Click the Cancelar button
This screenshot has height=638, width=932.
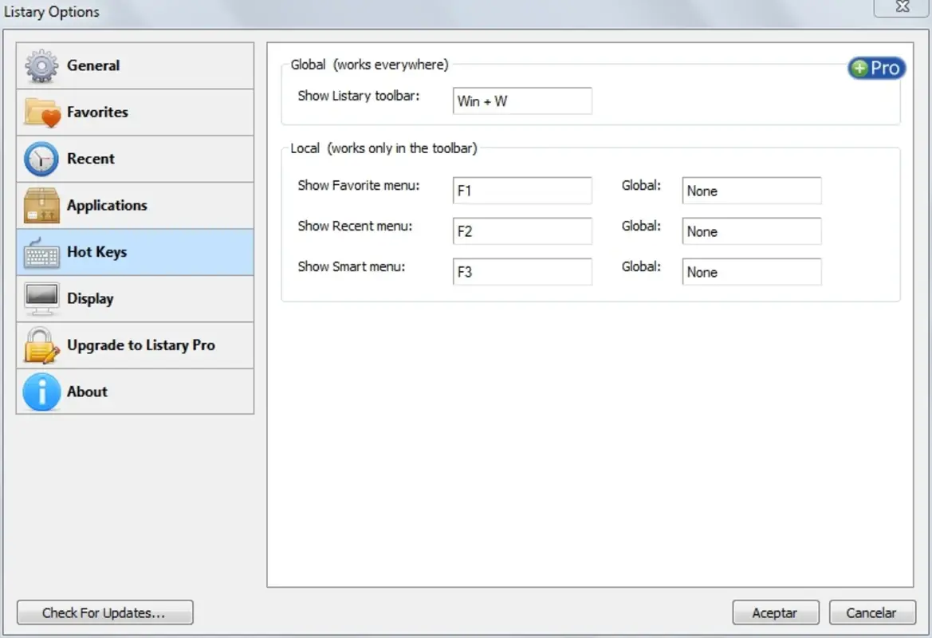click(872, 612)
